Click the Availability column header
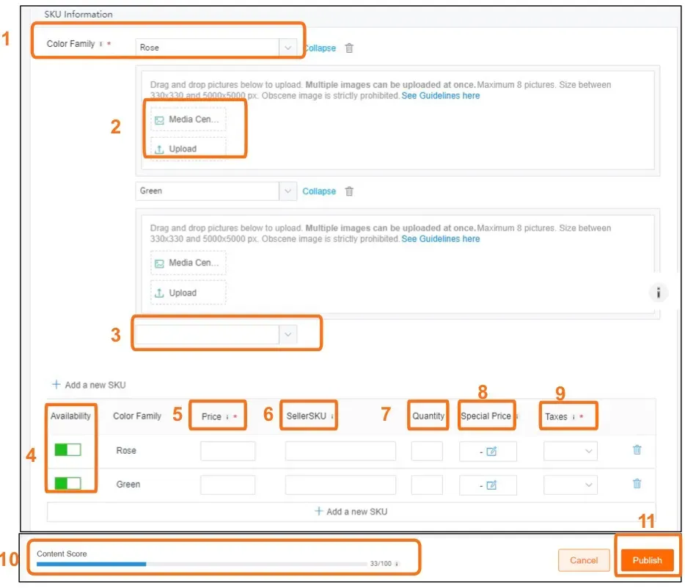685x588 pixels. [70, 416]
